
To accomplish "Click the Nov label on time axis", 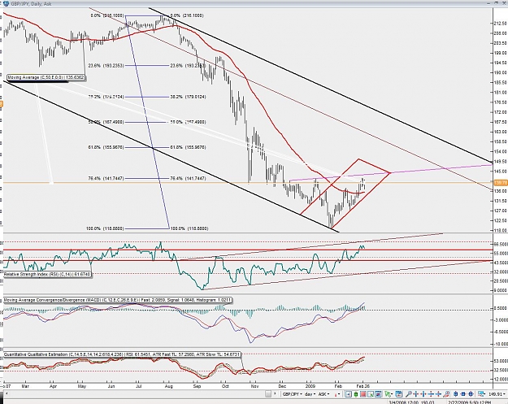I will click(254, 386).
